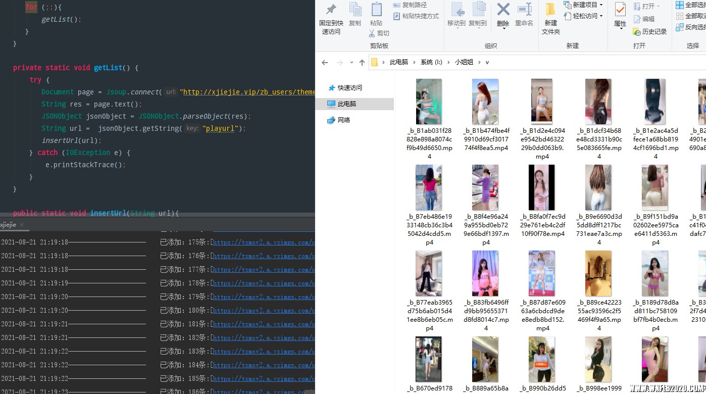Select the _b_B1ab031f28828e898a8074cf9b49d6650.mp4 file thumbnail

(429, 102)
